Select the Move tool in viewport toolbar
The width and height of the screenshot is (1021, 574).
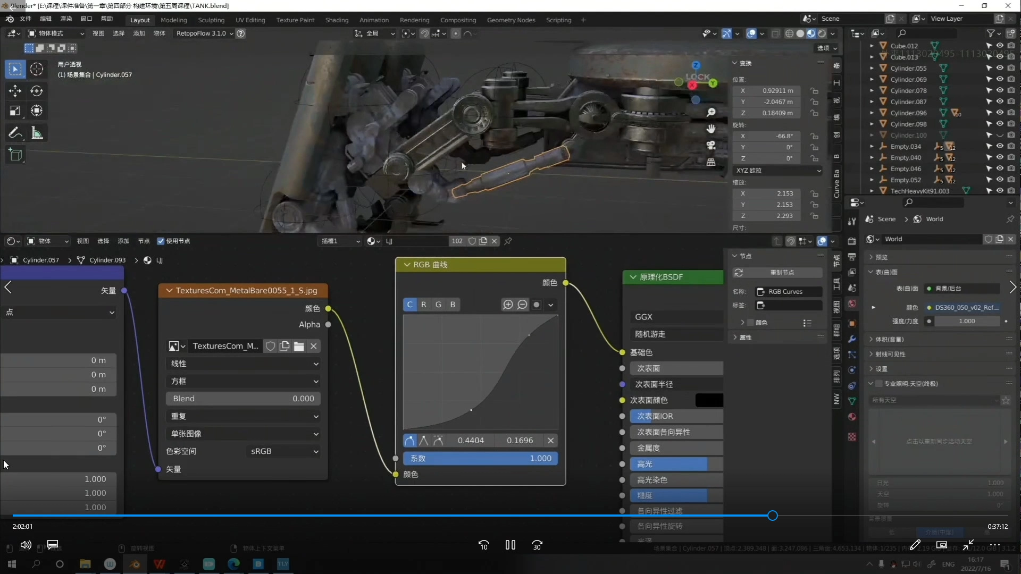pyautogui.click(x=15, y=91)
